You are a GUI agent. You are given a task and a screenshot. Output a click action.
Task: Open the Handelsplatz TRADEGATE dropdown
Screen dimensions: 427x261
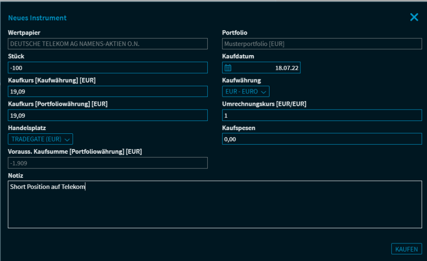click(x=40, y=139)
